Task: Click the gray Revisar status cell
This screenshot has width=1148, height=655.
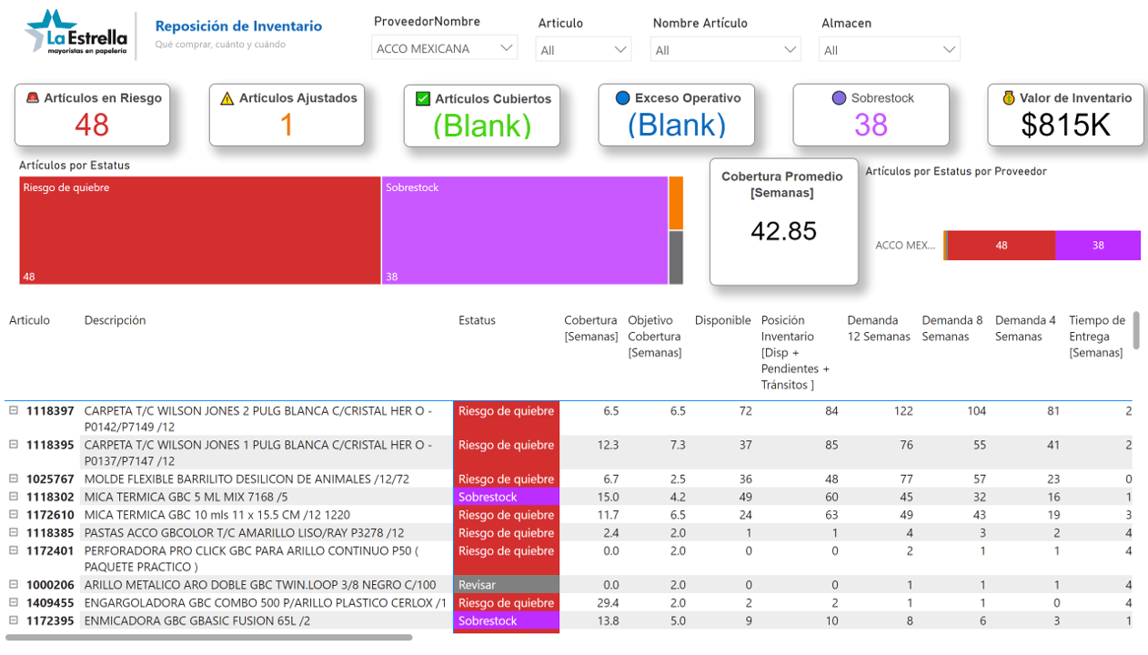Action: pos(507,585)
